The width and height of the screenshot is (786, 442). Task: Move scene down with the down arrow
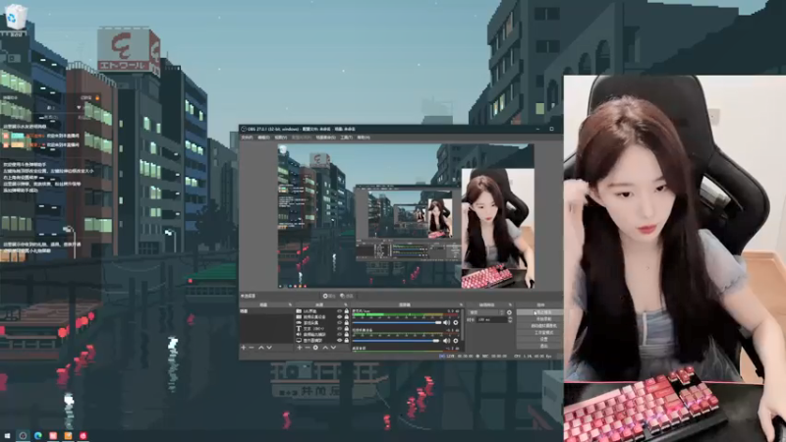click(269, 348)
